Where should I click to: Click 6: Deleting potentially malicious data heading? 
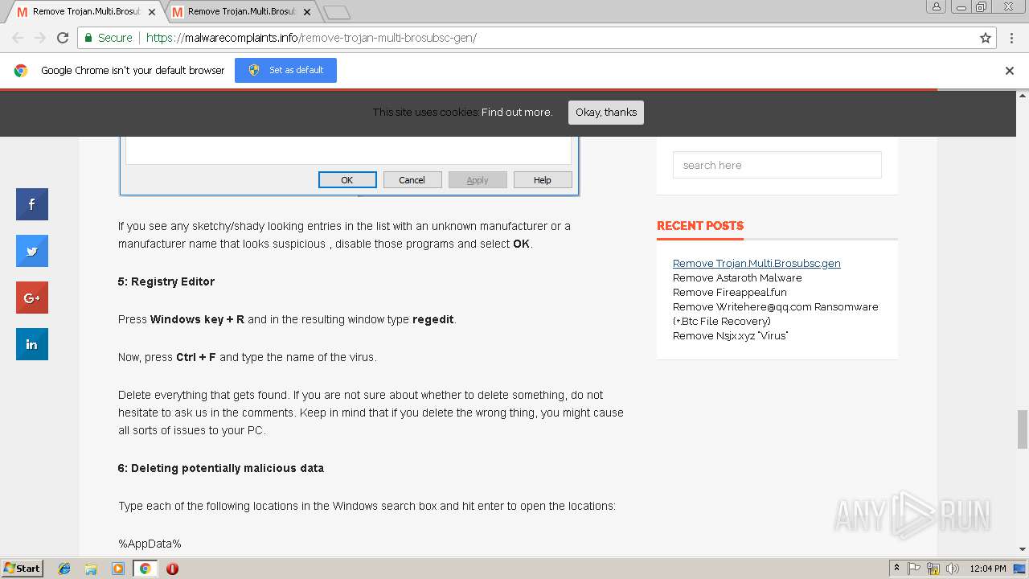pyautogui.click(x=221, y=468)
